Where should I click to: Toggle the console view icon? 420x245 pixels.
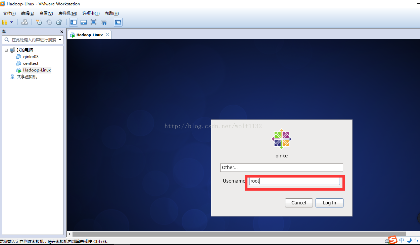tap(118, 22)
